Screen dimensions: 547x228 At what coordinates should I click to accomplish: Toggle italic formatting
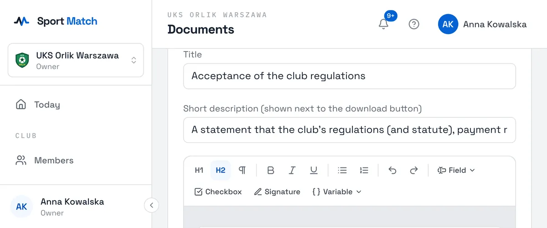tap(292, 170)
